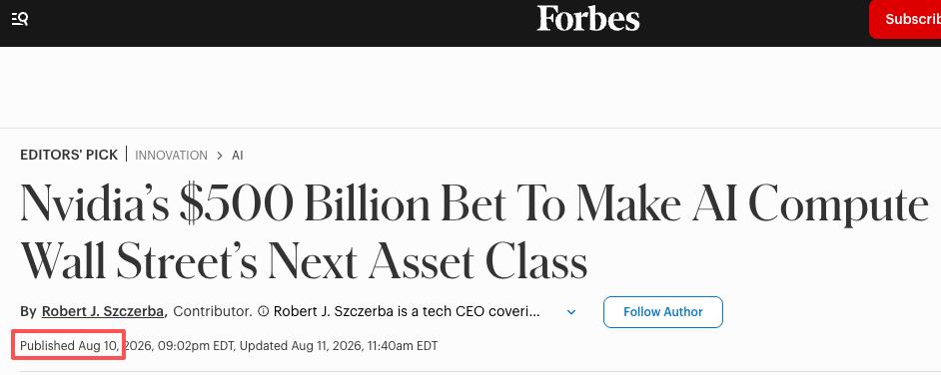Image resolution: width=941 pixels, height=375 pixels.
Task: Hit the red Subscribe button
Action: point(905,19)
